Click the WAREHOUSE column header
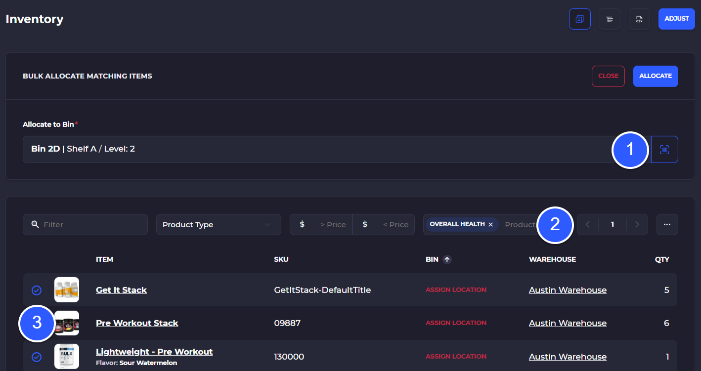Viewport: 701px width, 371px height. [552, 259]
